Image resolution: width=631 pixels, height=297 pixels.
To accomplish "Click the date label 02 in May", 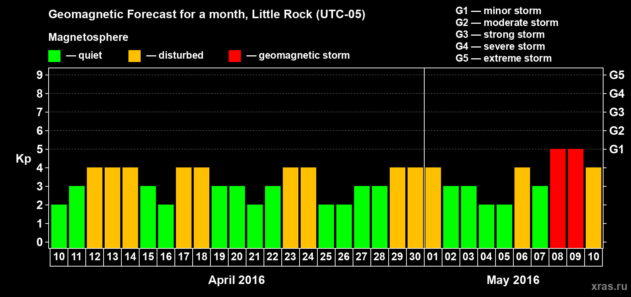I will click(x=451, y=257).
